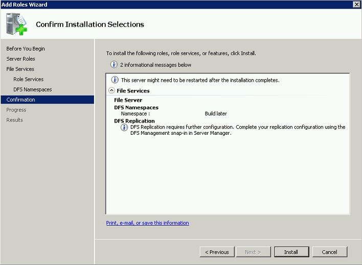Cancel the role installation wizard
This screenshot has height=265, width=362.
(x=329, y=252)
